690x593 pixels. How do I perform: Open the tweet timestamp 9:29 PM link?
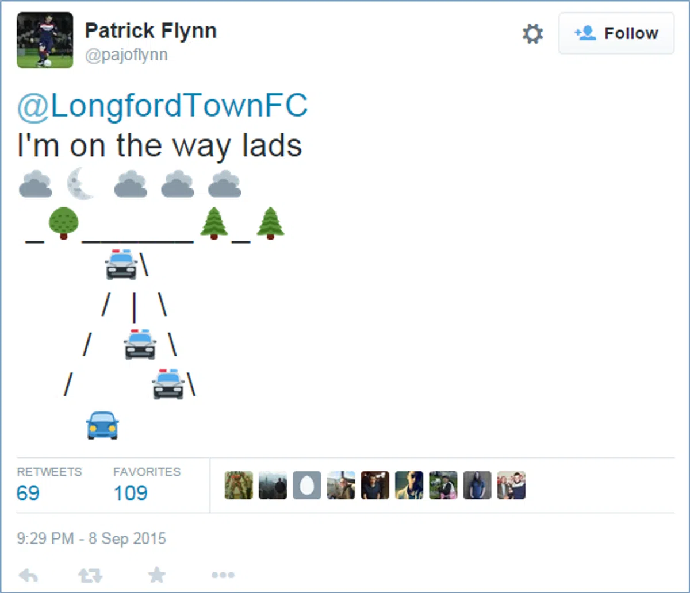[91, 538]
